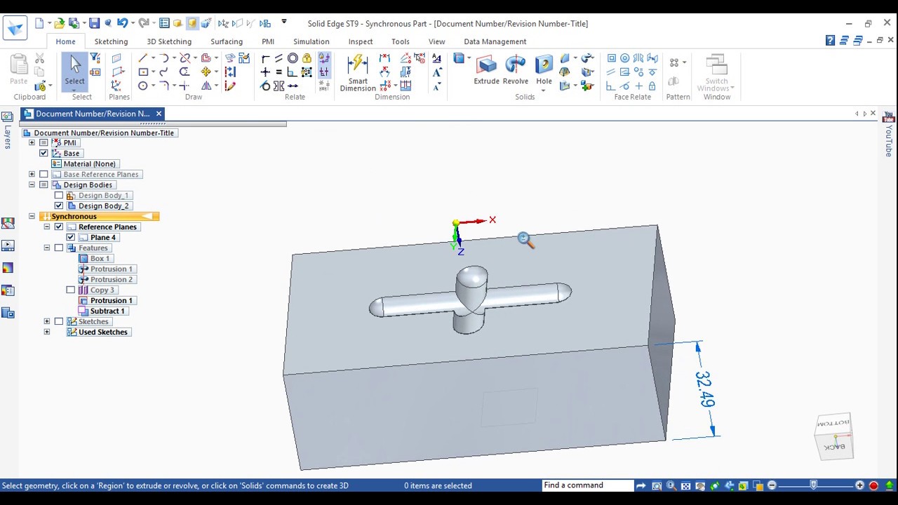Click the zoom-in plus button in status bar
The image size is (898, 505).
[859, 485]
